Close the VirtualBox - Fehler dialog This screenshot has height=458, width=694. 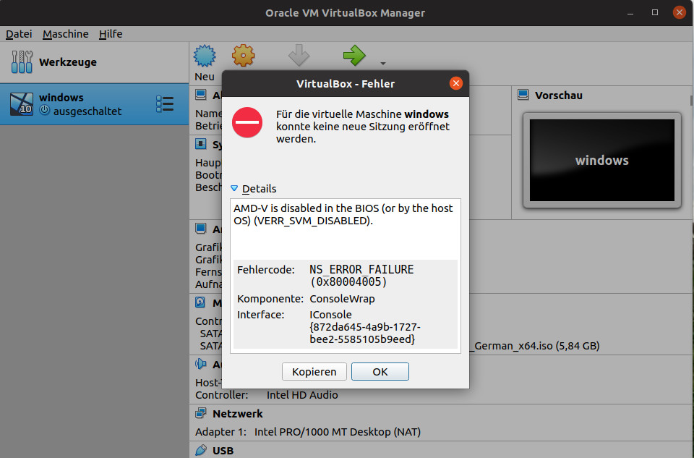click(456, 83)
